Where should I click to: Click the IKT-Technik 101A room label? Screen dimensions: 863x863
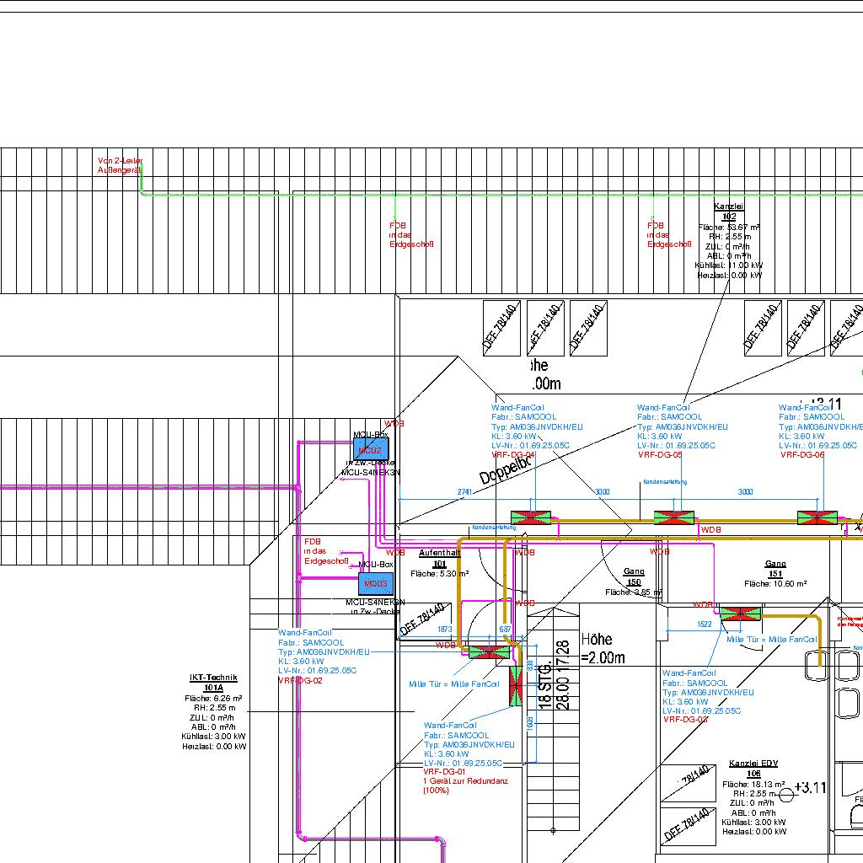point(213,683)
